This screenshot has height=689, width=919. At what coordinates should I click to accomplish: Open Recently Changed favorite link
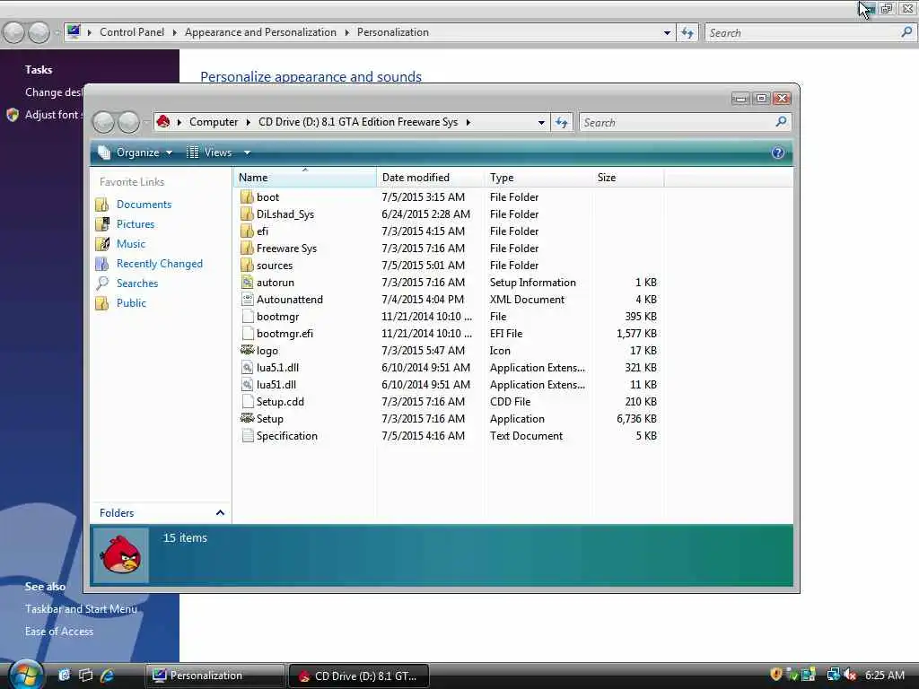160,264
